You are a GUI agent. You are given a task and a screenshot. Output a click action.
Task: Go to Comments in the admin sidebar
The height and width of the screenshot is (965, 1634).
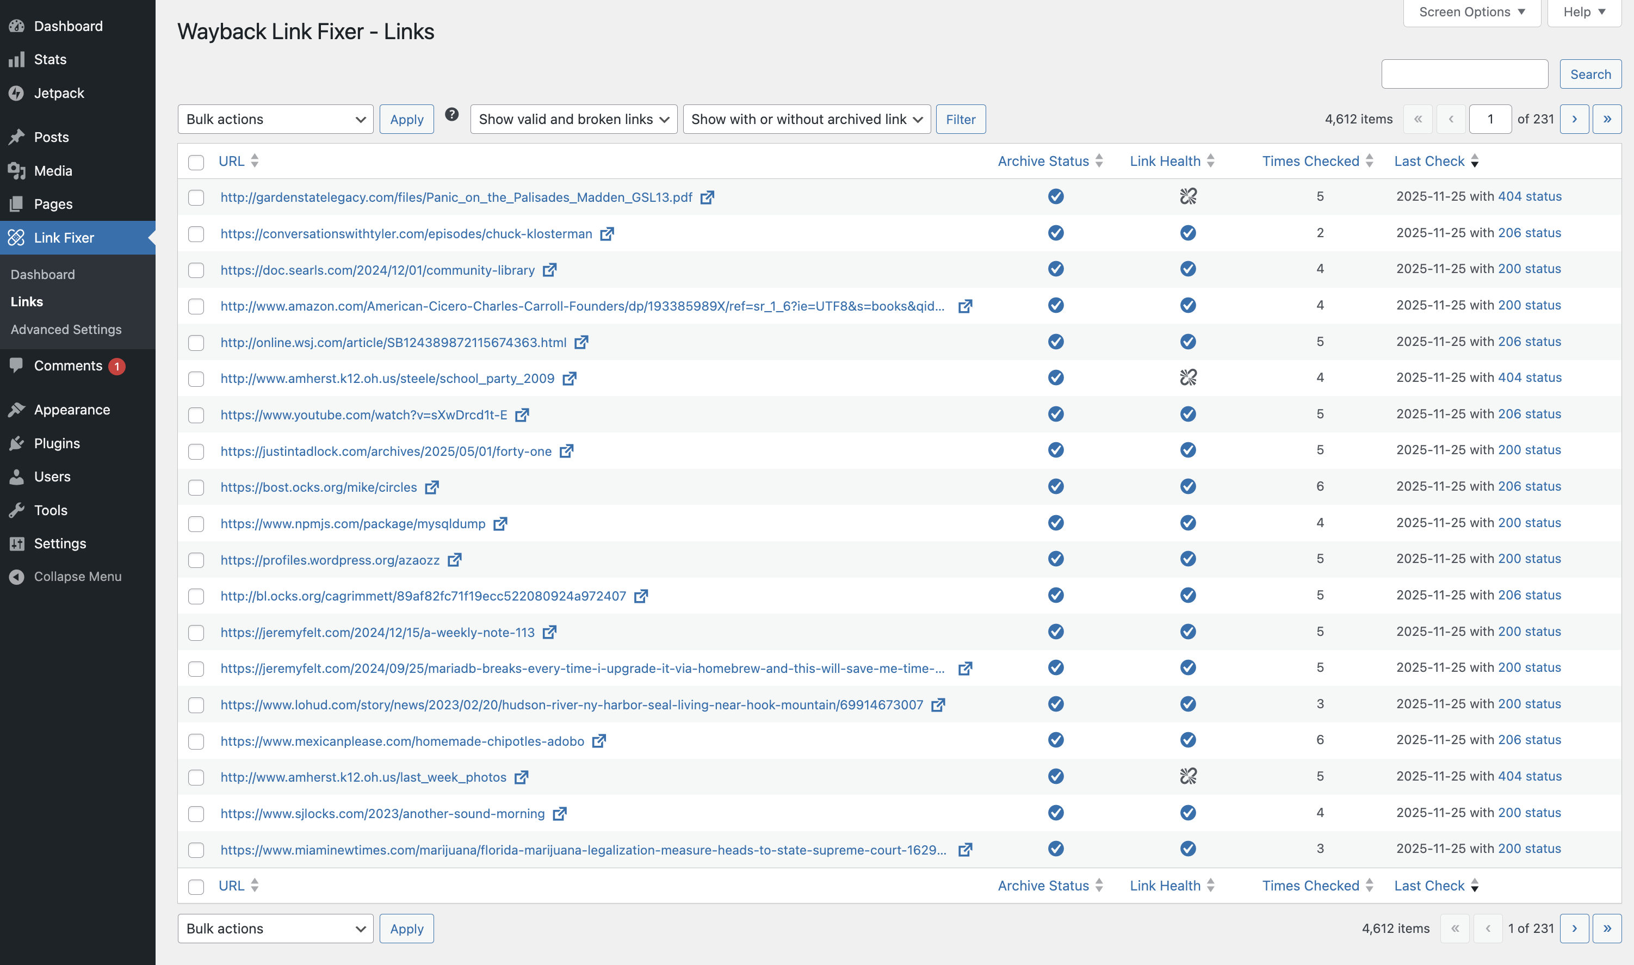(67, 366)
